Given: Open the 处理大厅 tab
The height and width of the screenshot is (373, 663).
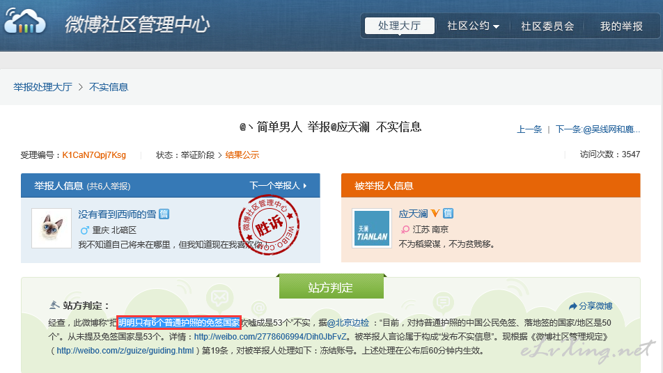Looking at the screenshot, I should click(x=400, y=26).
